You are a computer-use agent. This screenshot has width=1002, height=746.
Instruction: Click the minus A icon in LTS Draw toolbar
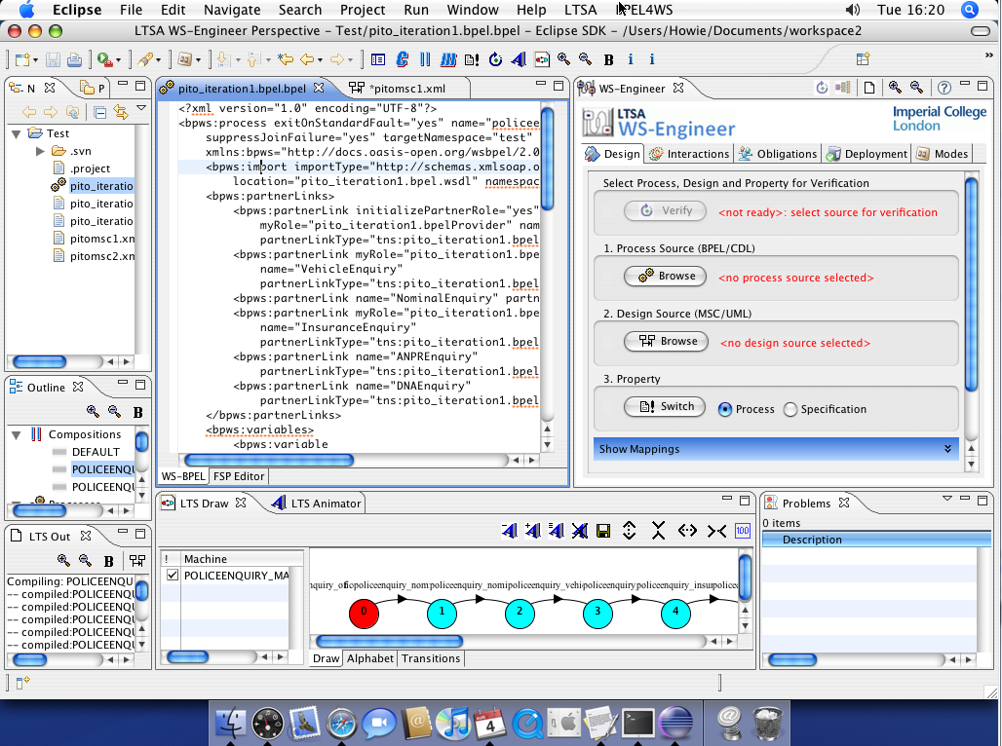(x=509, y=530)
